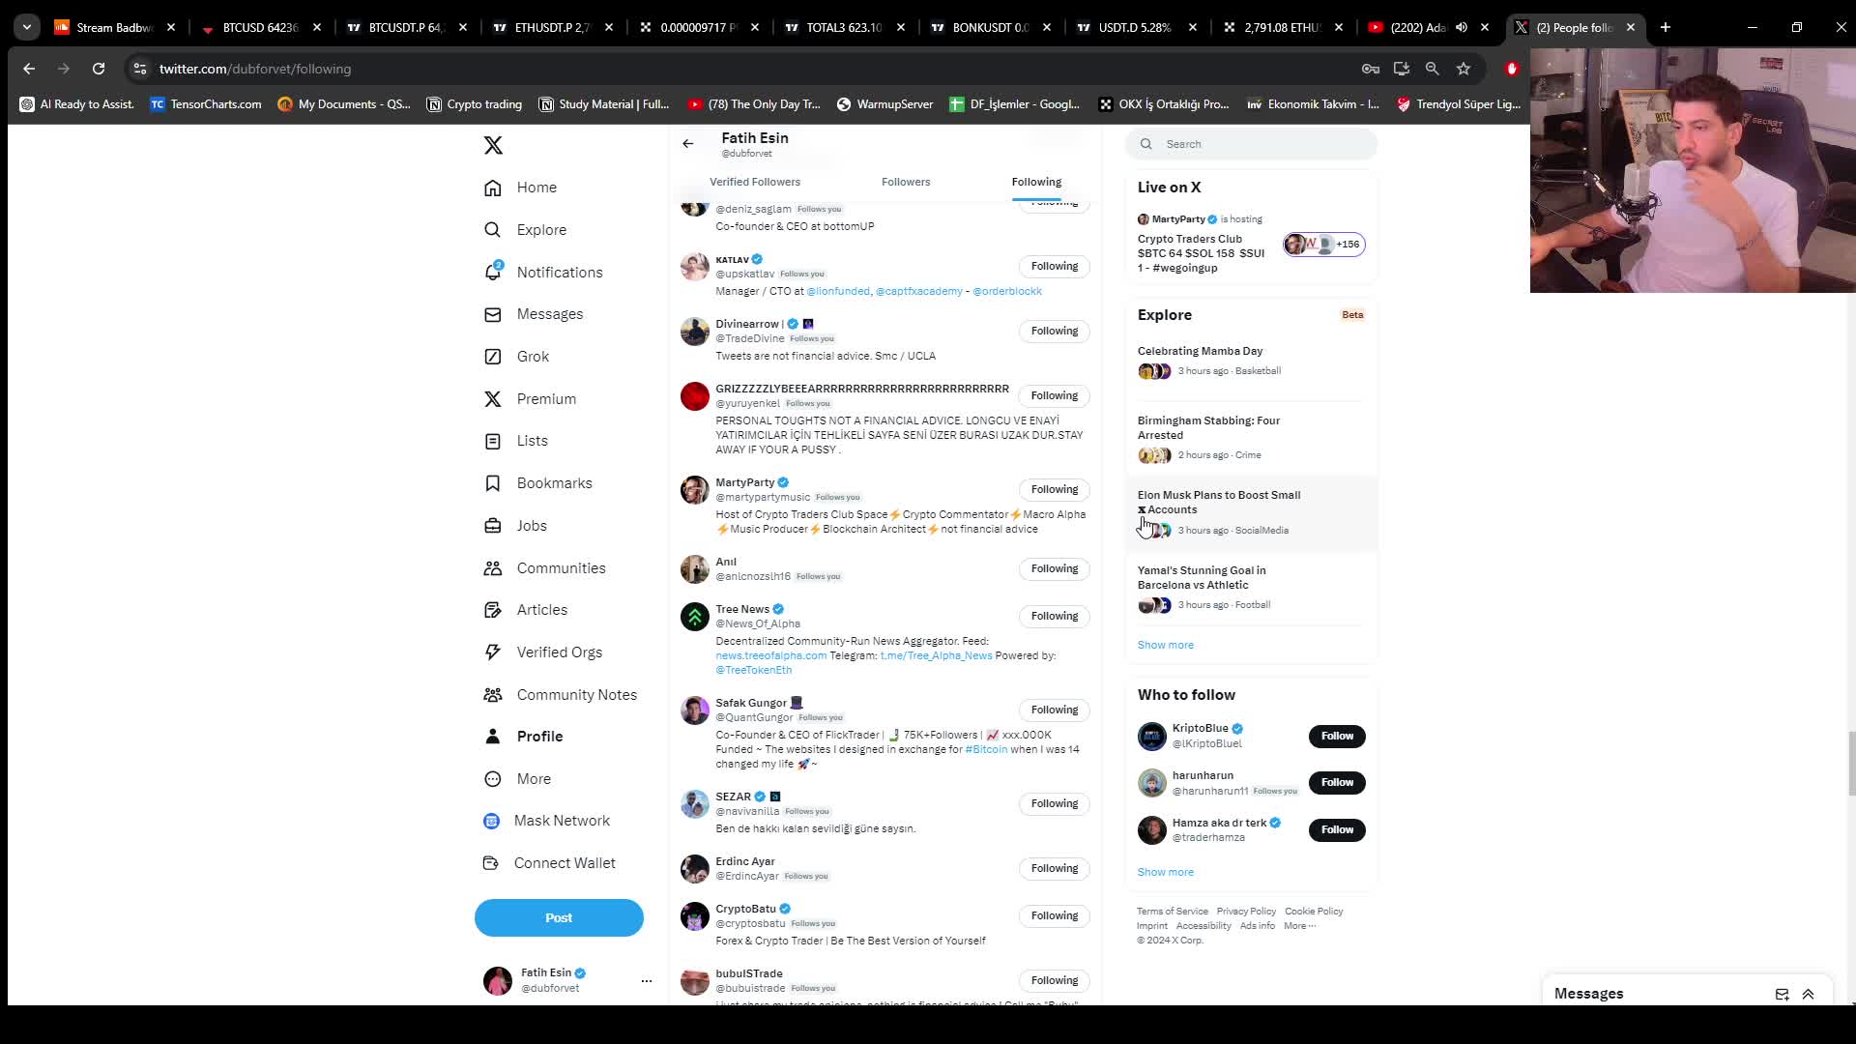Image resolution: width=1856 pixels, height=1044 pixels.
Task: Open #Bitcoin hashtag link
Action: (986, 749)
